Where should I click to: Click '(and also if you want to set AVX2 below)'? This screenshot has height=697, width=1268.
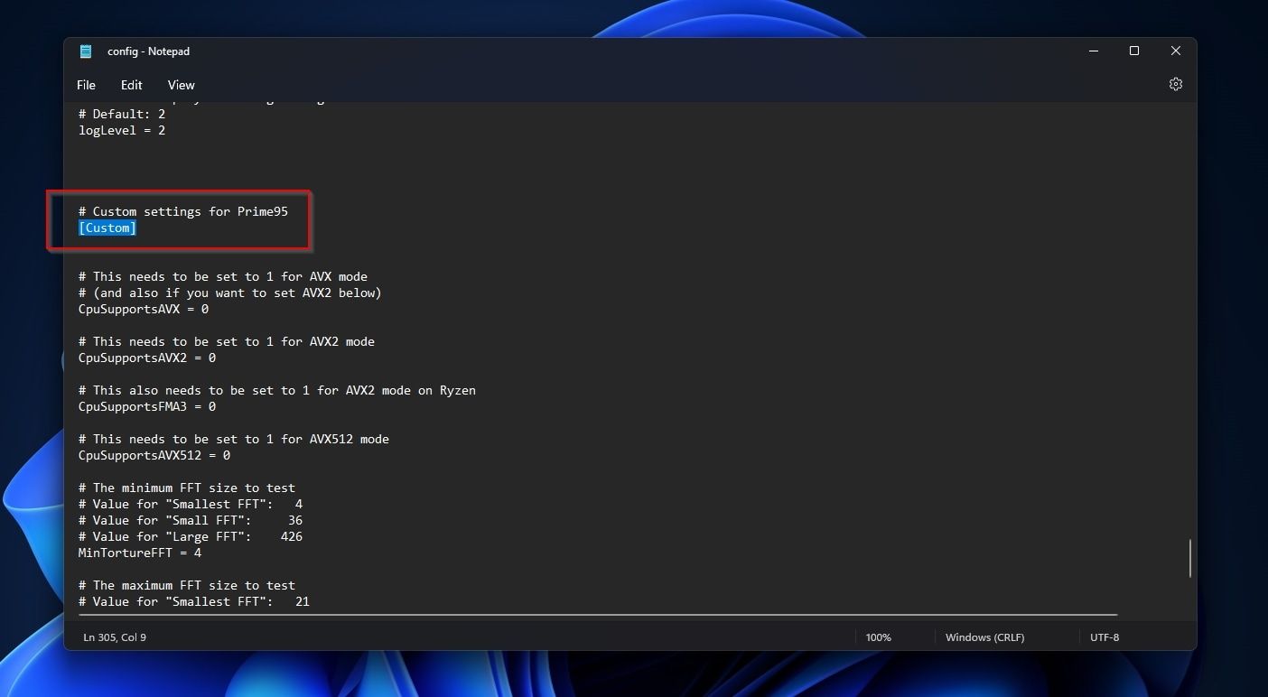click(x=230, y=293)
